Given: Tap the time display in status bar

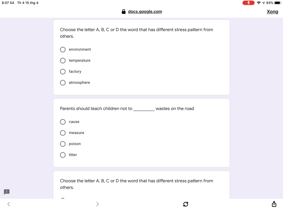Looking at the screenshot, I should (x=8, y=3).
